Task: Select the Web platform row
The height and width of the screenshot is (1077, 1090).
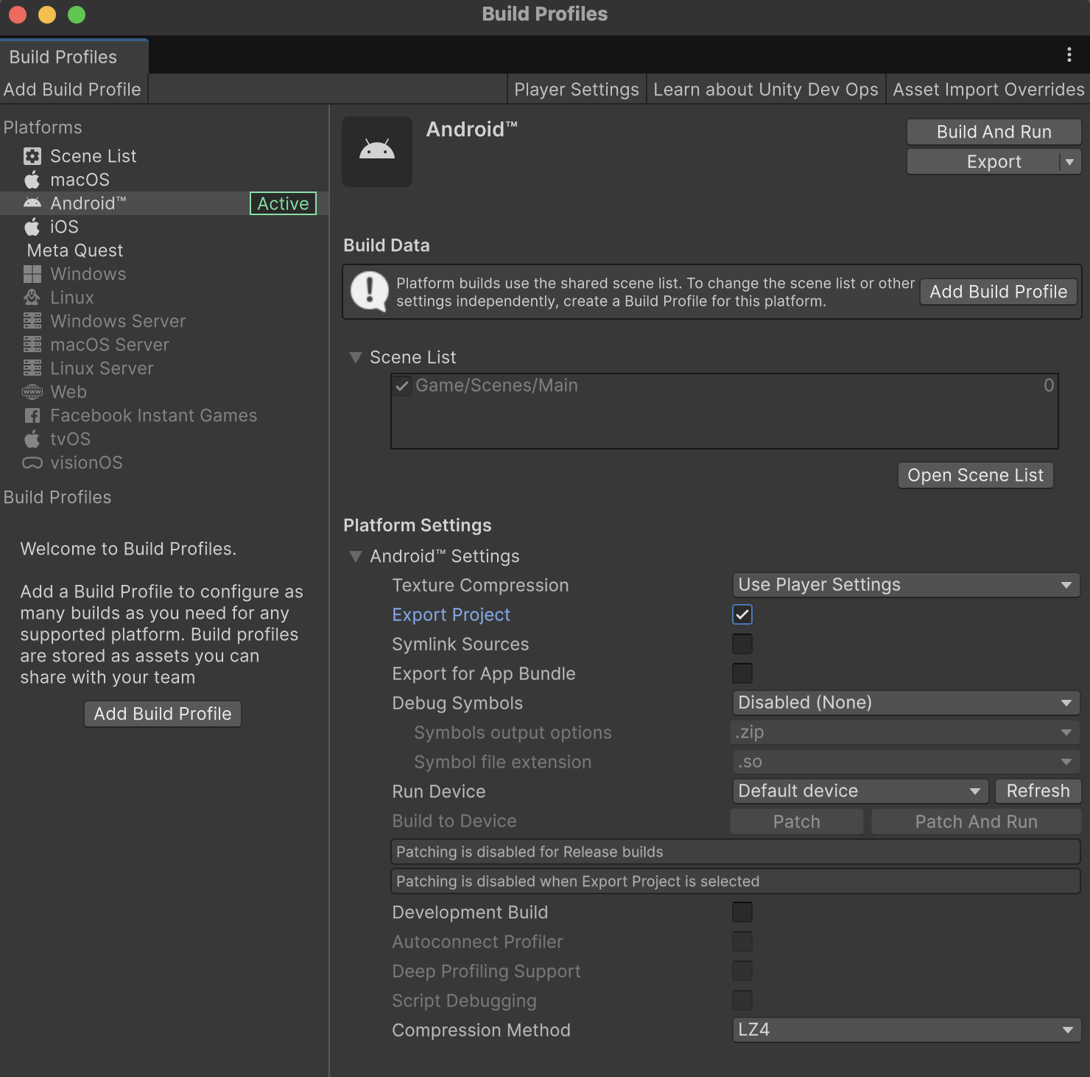Action: [163, 392]
